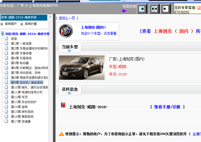Click the QQ customer service link

[199, 8]
